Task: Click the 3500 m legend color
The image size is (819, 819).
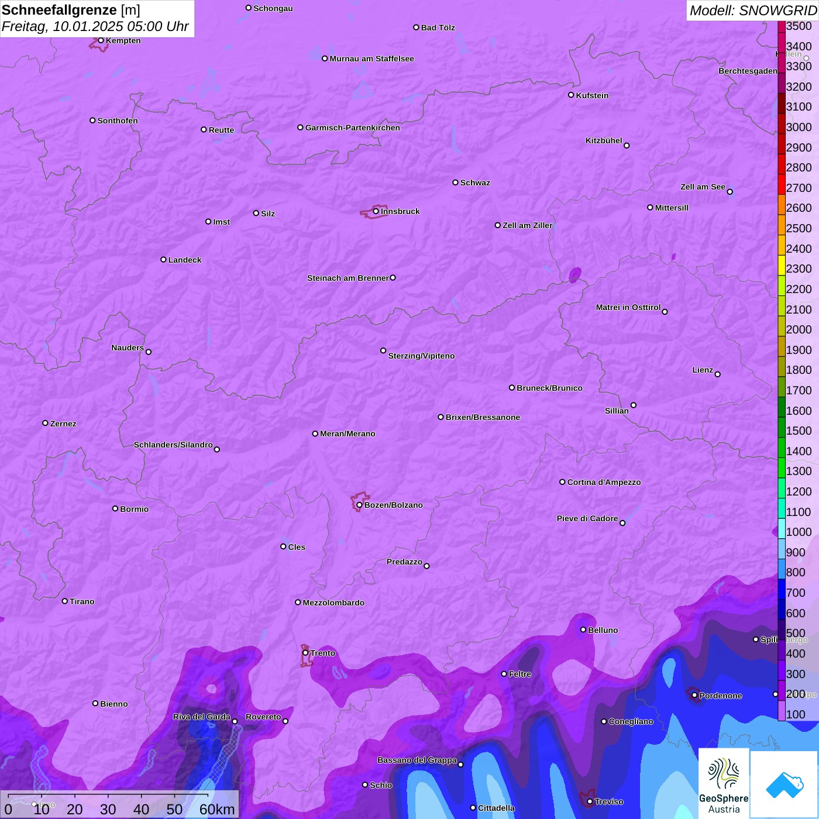Action: tap(782, 26)
